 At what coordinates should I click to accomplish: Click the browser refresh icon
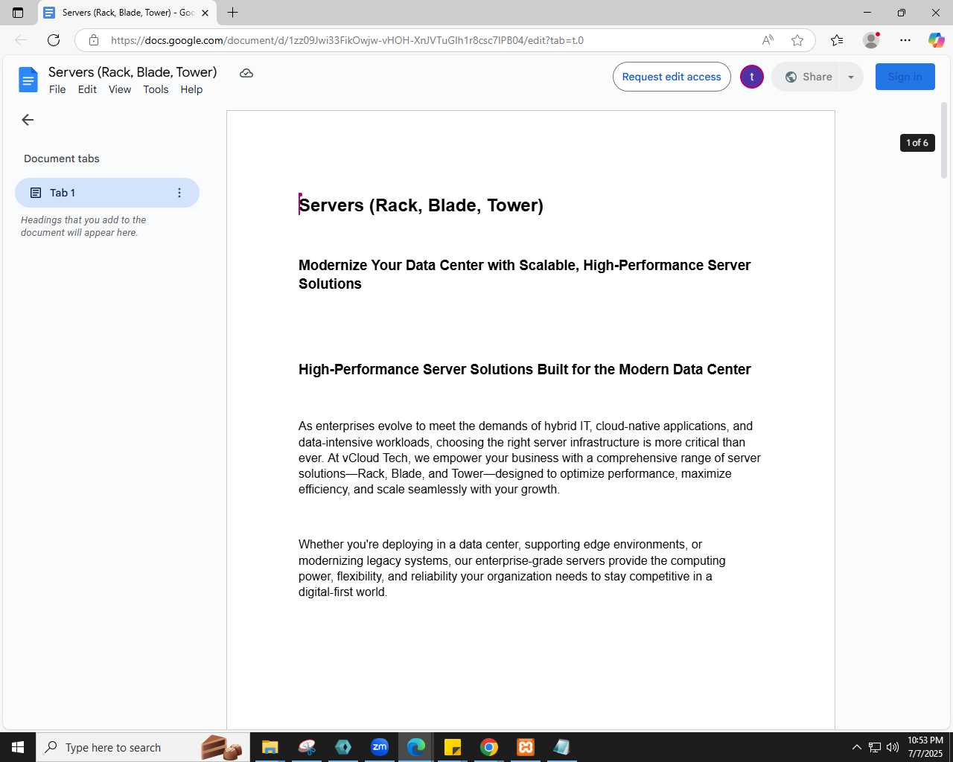coord(54,40)
